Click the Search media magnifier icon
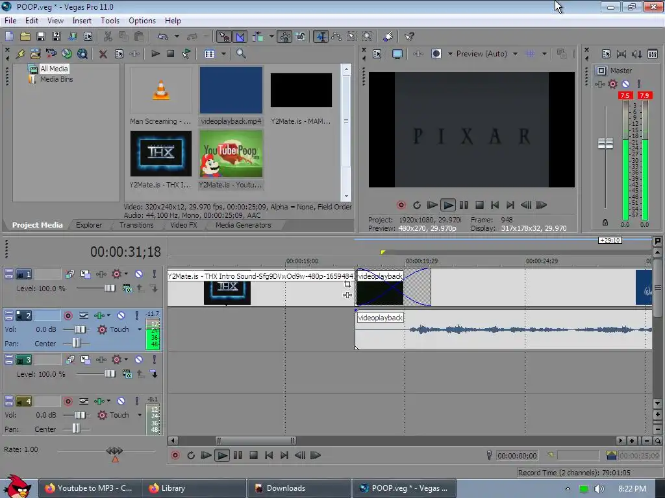 pyautogui.click(x=241, y=54)
